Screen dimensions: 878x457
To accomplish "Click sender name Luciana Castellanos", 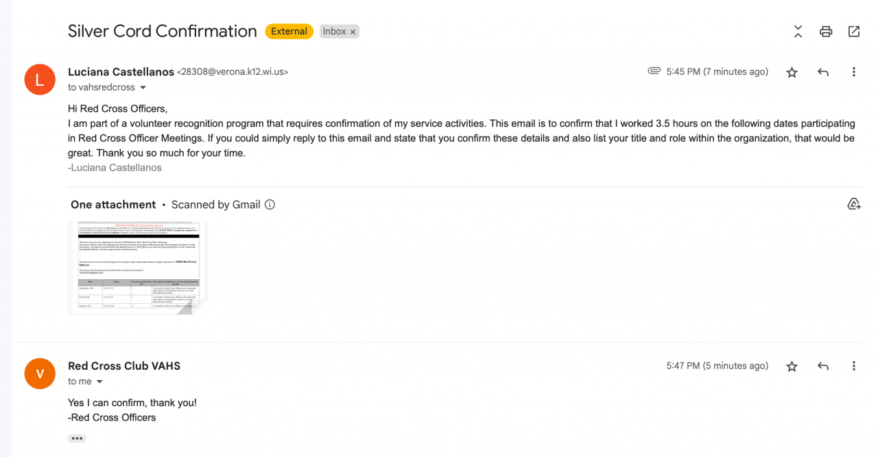I will tap(120, 71).
